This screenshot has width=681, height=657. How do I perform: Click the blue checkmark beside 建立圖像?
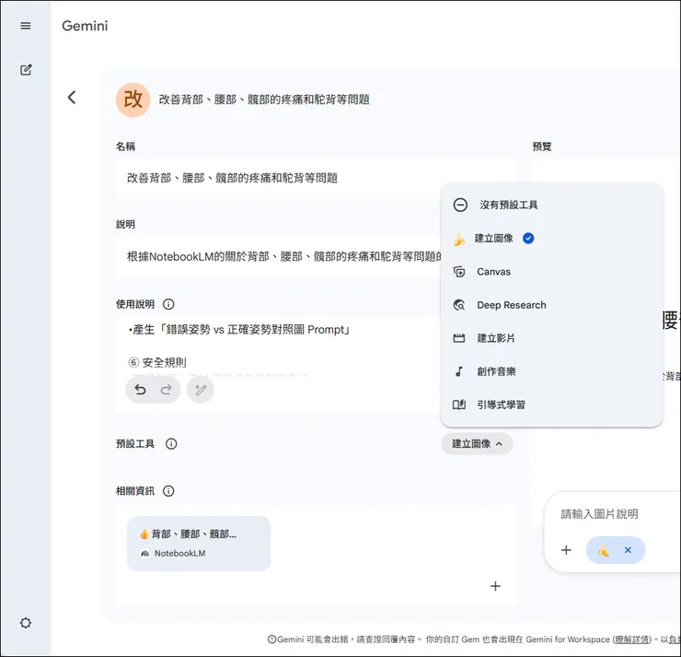[x=528, y=239]
